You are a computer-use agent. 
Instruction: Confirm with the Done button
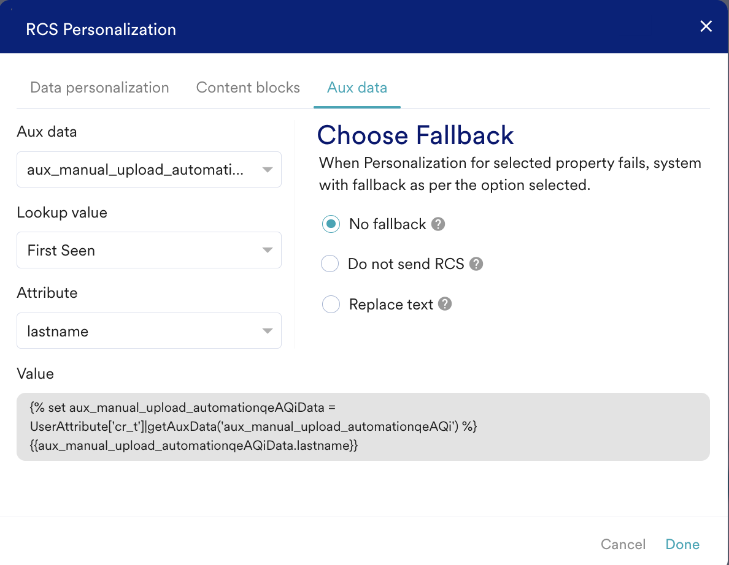click(x=682, y=544)
